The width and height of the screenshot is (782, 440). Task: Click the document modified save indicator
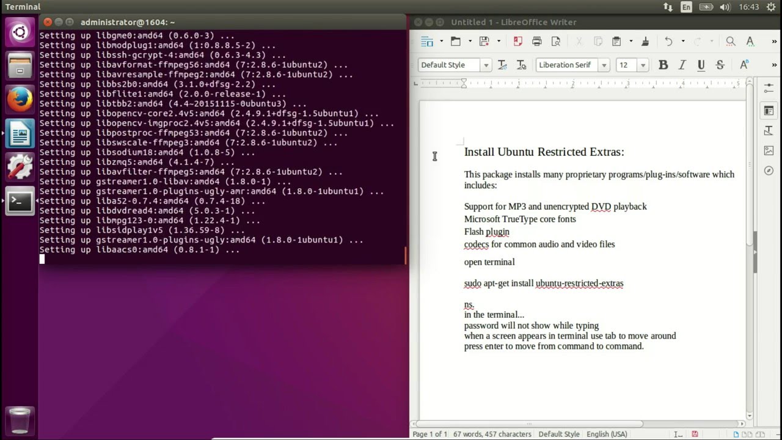[695, 434]
